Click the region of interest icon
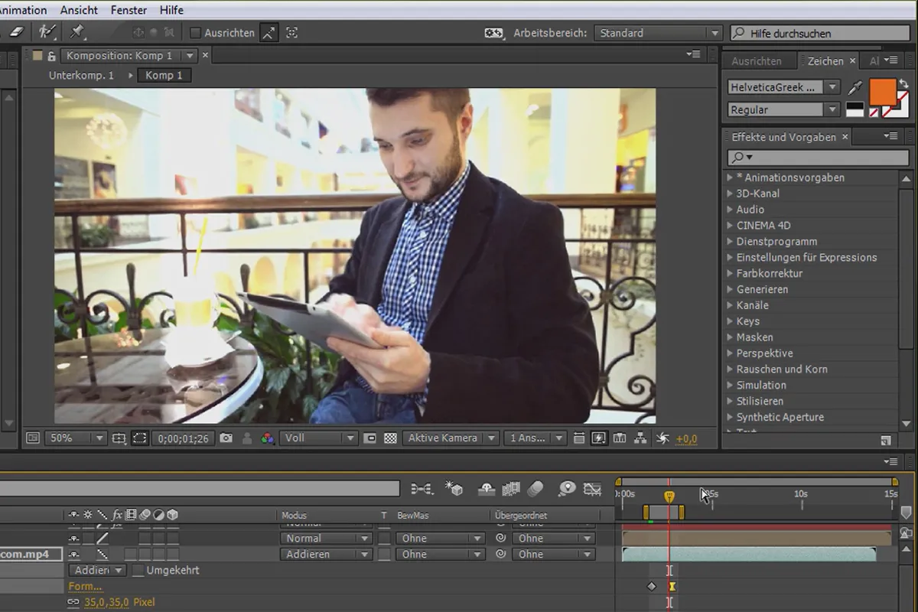Screen dimensions: 918x612 tap(370, 438)
